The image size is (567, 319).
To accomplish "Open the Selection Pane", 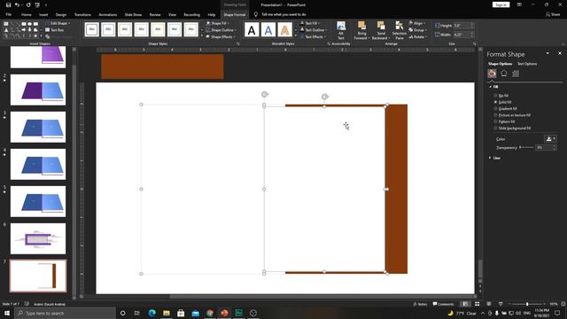I will pyautogui.click(x=400, y=30).
